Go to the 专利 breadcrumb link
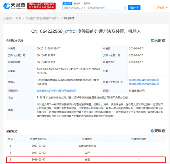 [x=19, y=18]
